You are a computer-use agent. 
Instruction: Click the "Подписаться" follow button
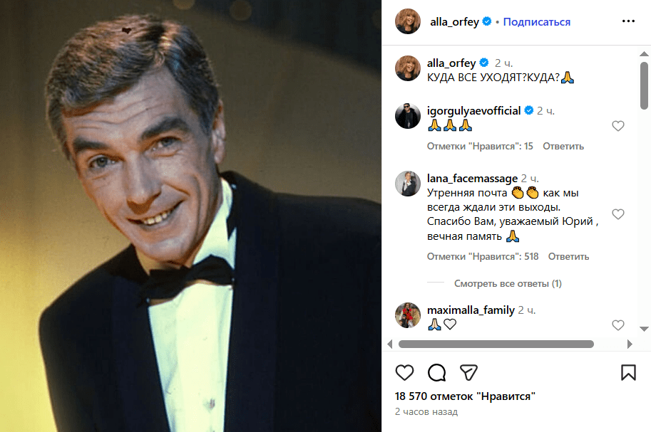click(x=537, y=22)
